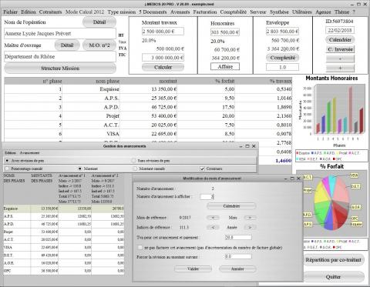Viewport: 370px width, 287px height.
Task: Open the Type mission menu
Action: coord(122,12)
